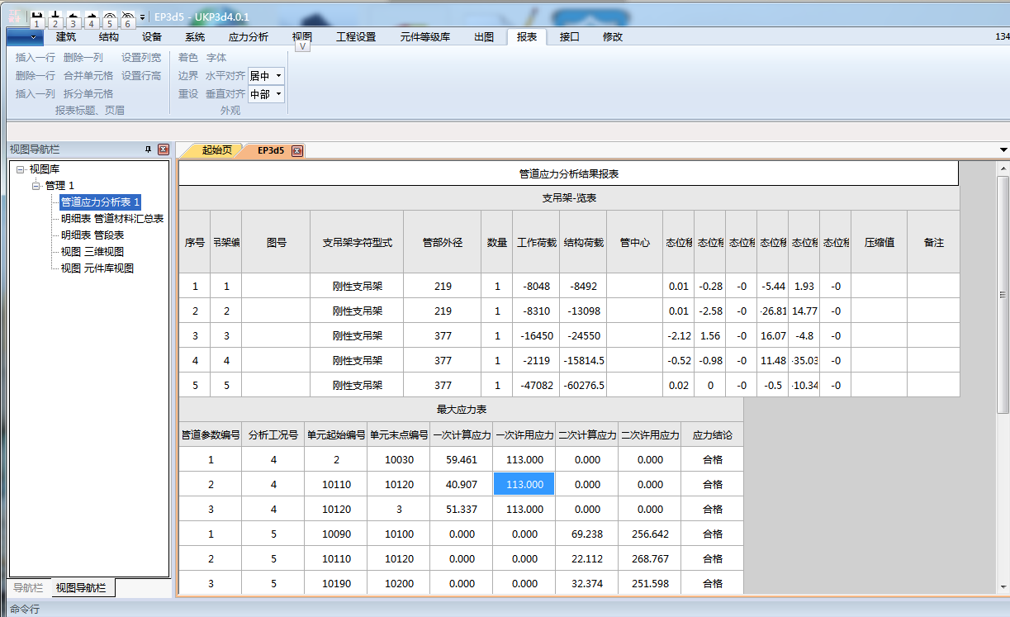Click the redo arrow in quick access toolbar

90,17
